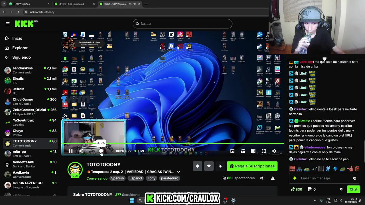
Task: Select the parateduro tag
Action: click(170, 178)
